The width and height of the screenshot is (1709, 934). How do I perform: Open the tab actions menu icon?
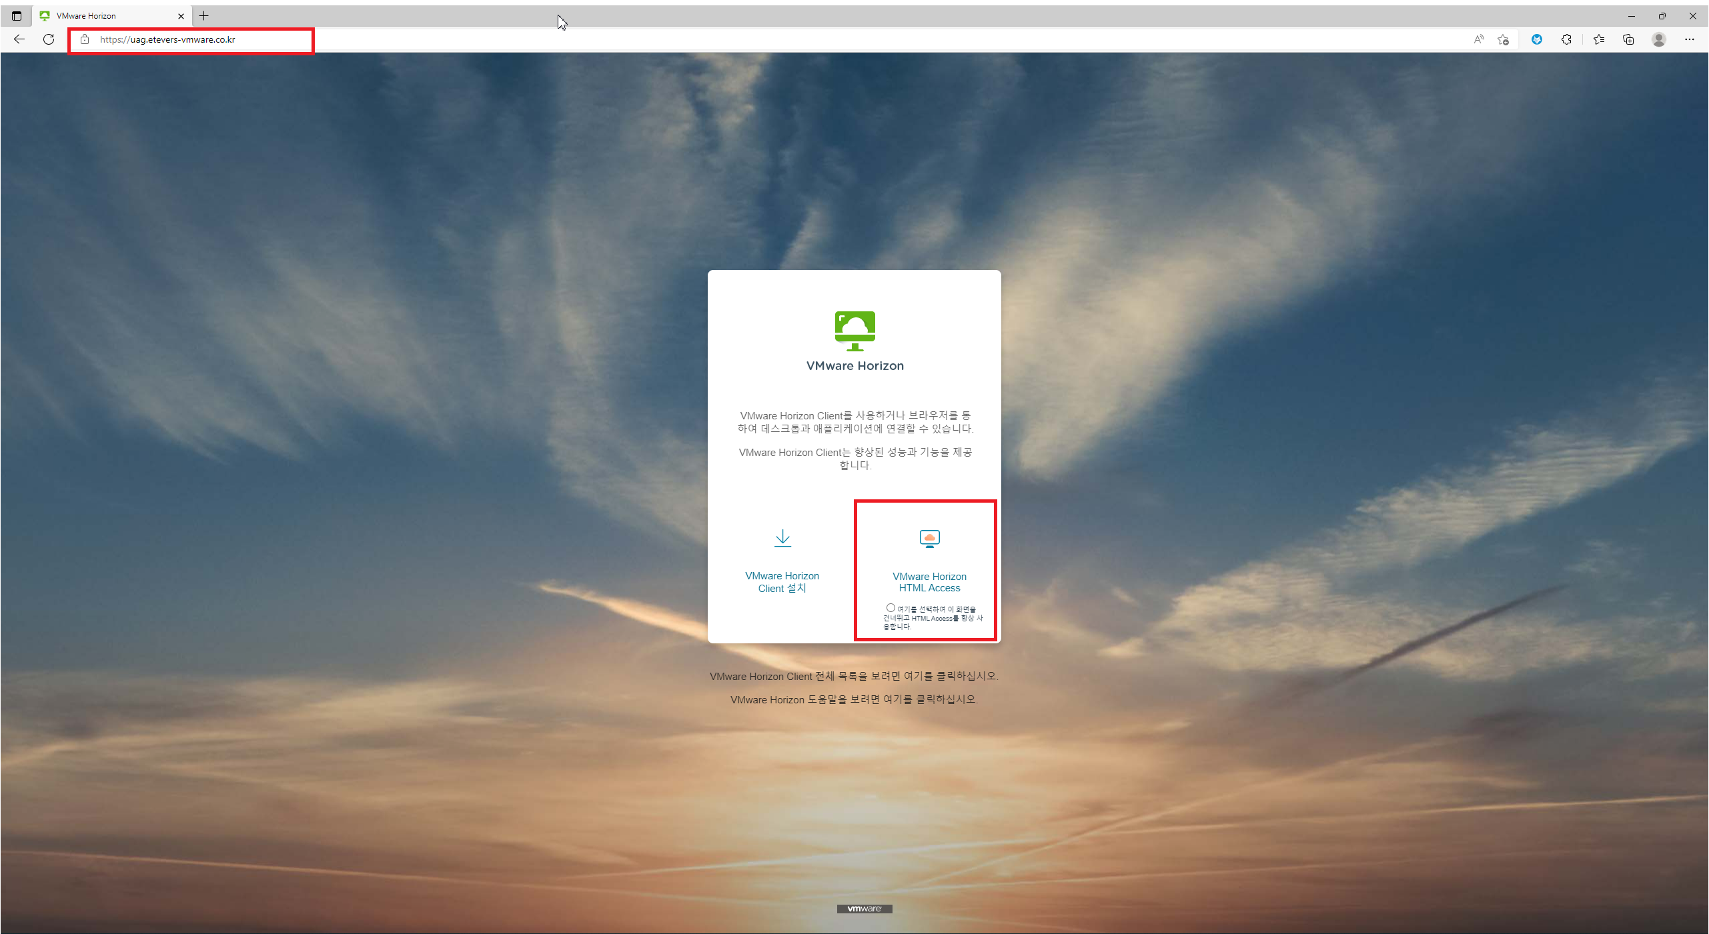(17, 16)
